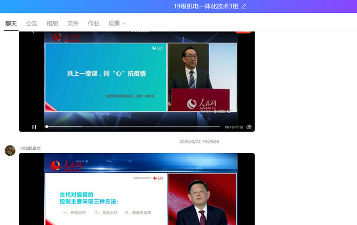Switch to the 公告 announcements tab

point(32,23)
